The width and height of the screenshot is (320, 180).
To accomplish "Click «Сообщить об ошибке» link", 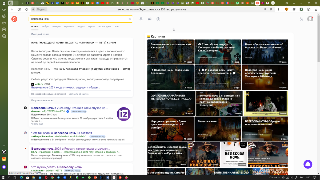I will tap(78, 94).
